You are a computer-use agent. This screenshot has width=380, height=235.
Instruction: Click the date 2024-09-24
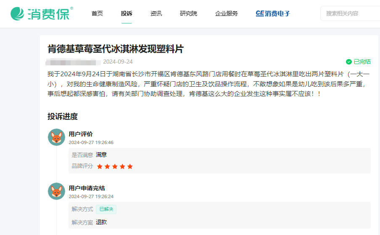(118, 62)
